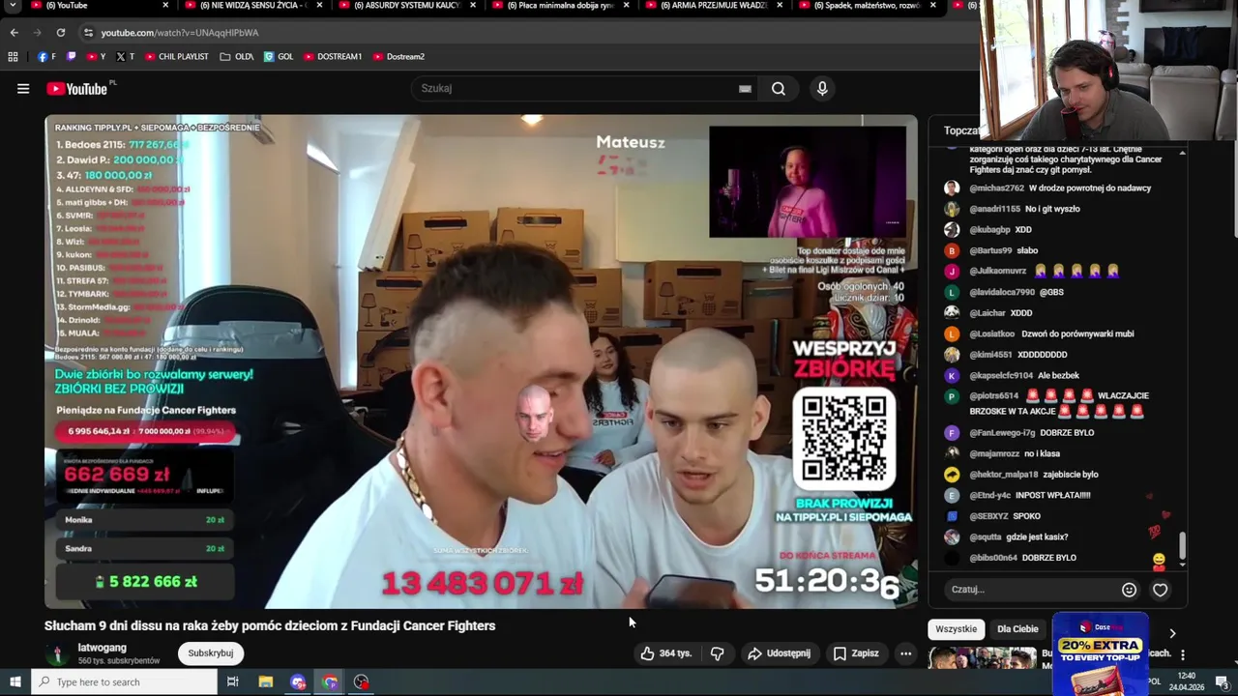Select the Wszystkie filter chip
1238x696 pixels.
[x=957, y=629]
